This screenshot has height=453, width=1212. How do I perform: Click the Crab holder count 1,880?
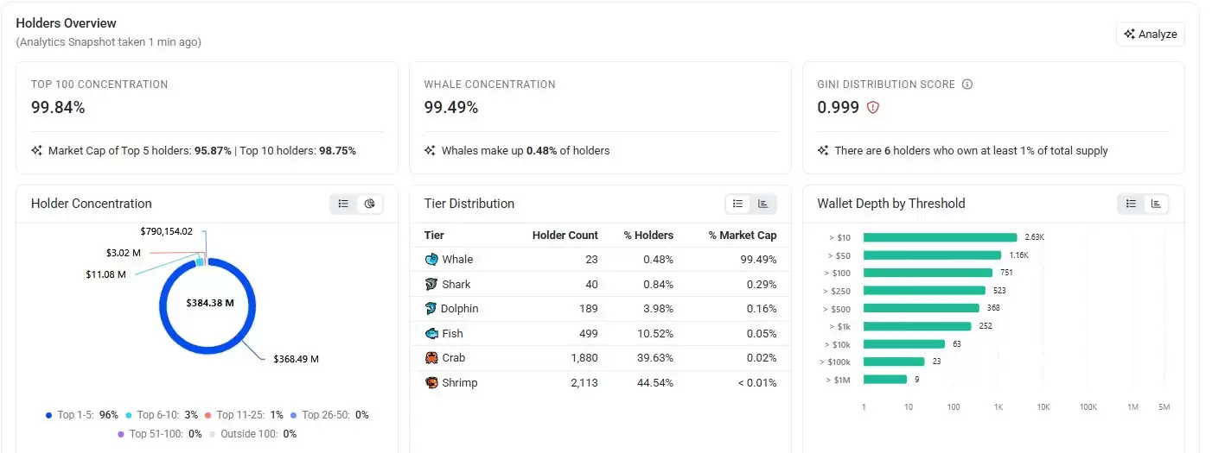584,357
